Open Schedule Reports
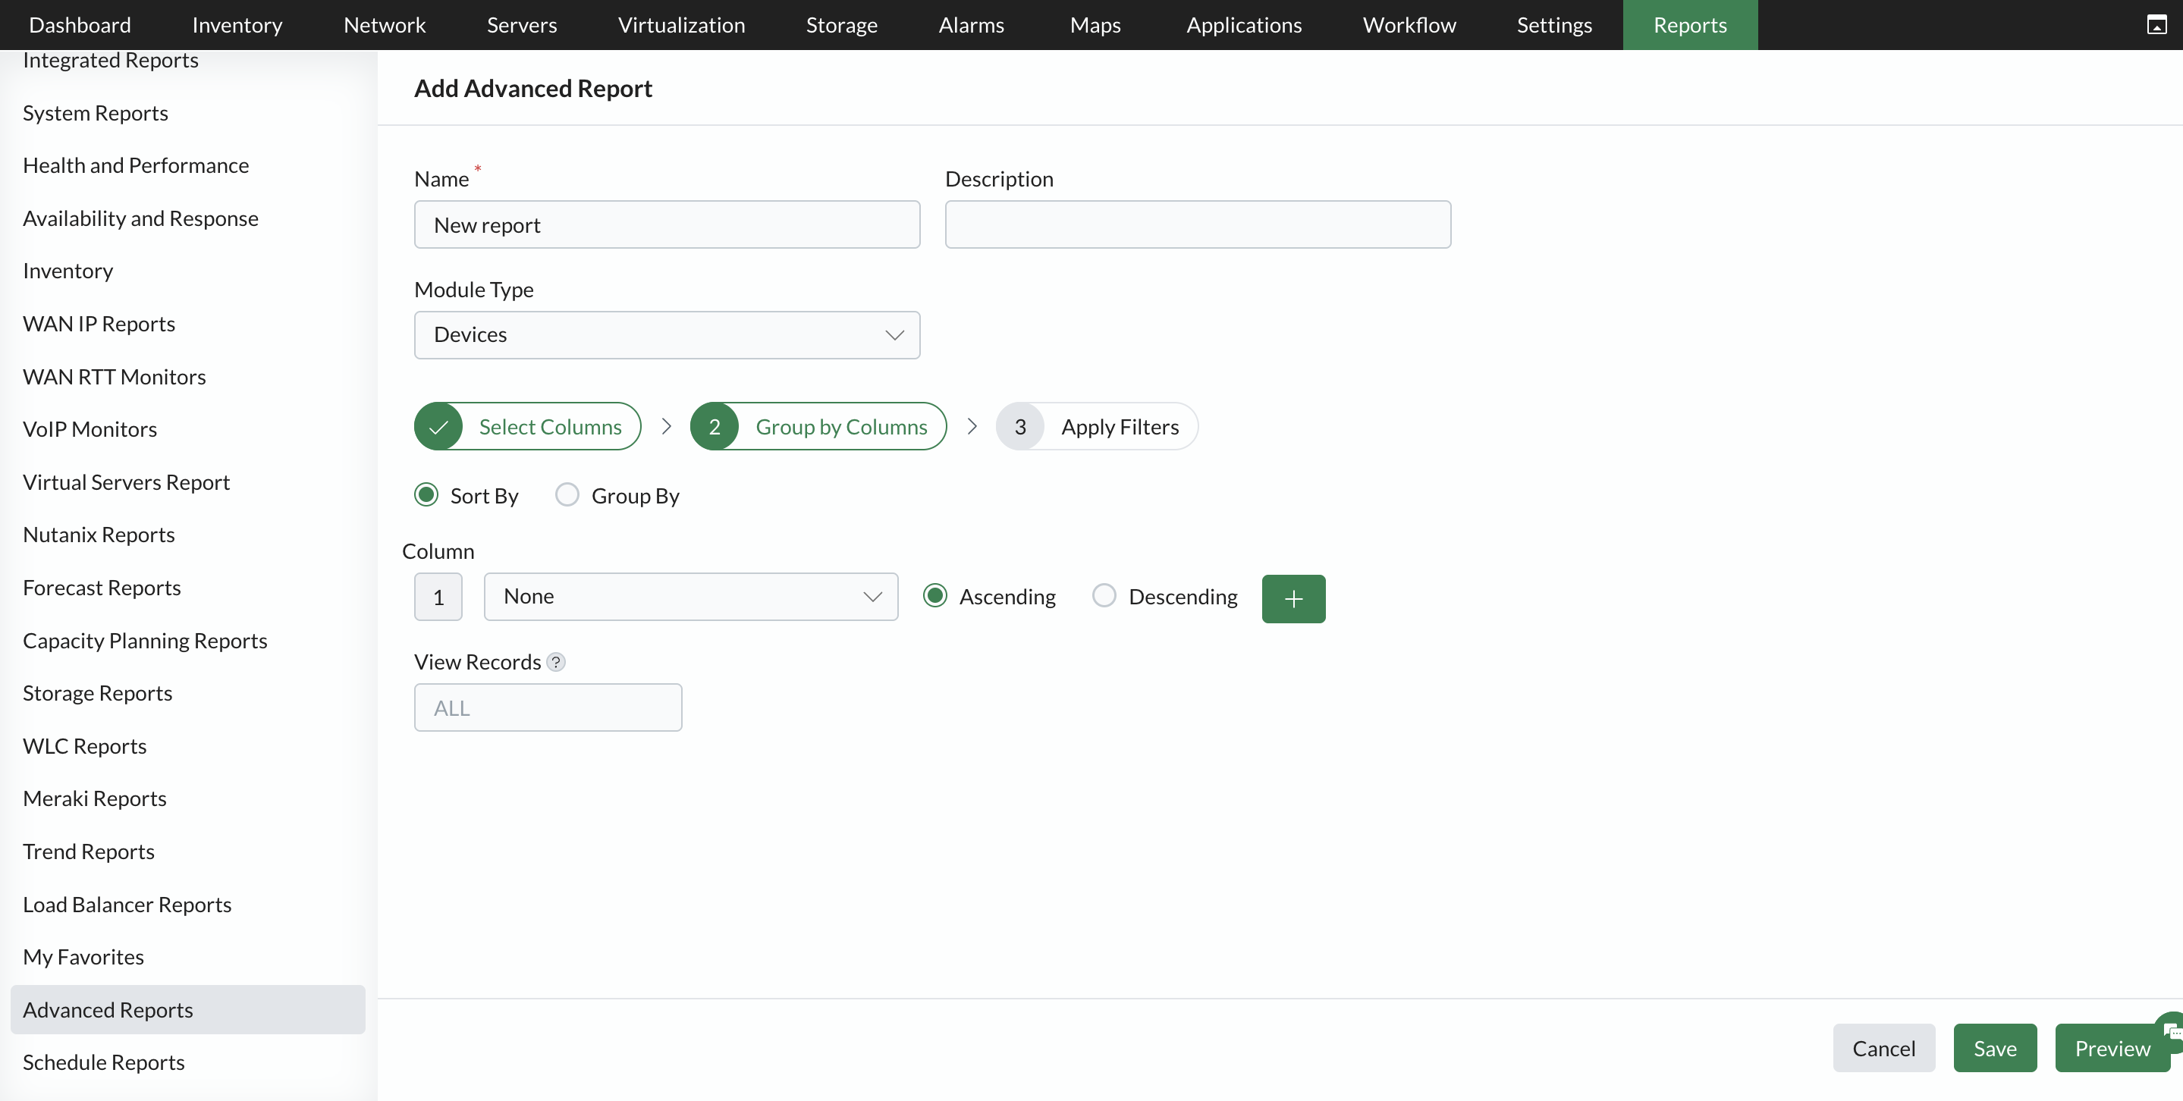The image size is (2183, 1101). [x=103, y=1062]
